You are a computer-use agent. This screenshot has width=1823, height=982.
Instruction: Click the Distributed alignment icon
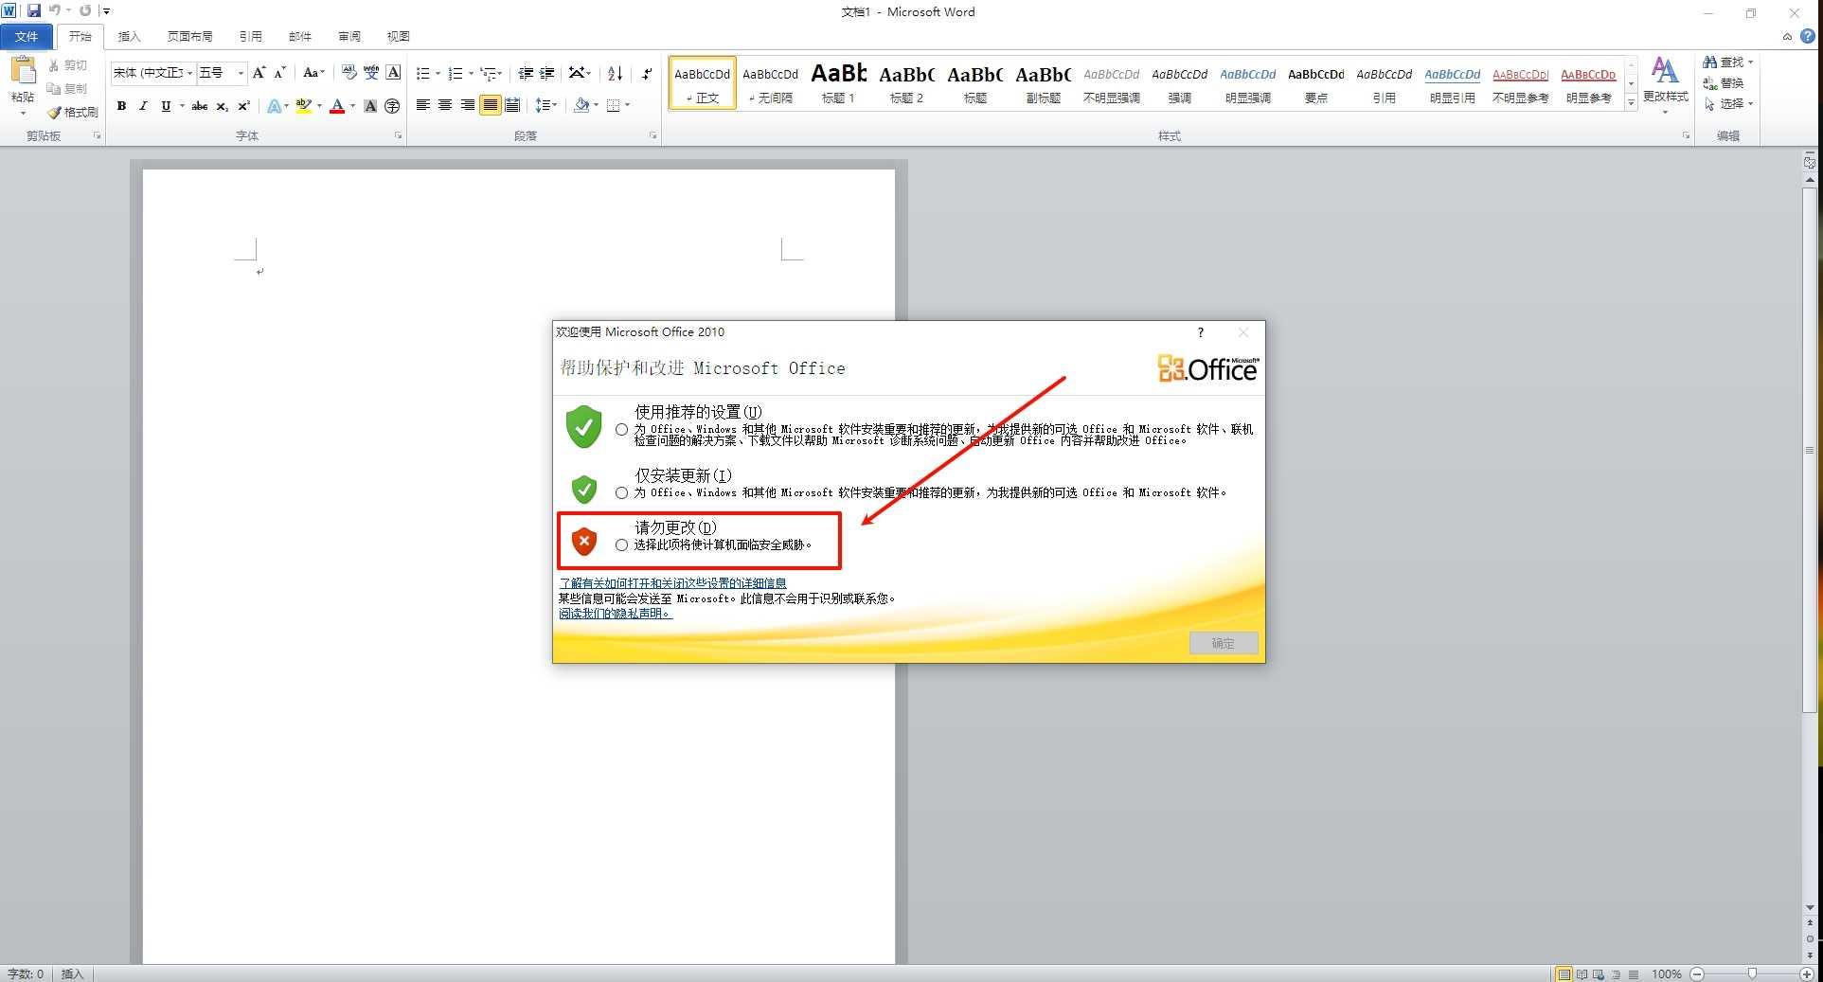point(512,105)
